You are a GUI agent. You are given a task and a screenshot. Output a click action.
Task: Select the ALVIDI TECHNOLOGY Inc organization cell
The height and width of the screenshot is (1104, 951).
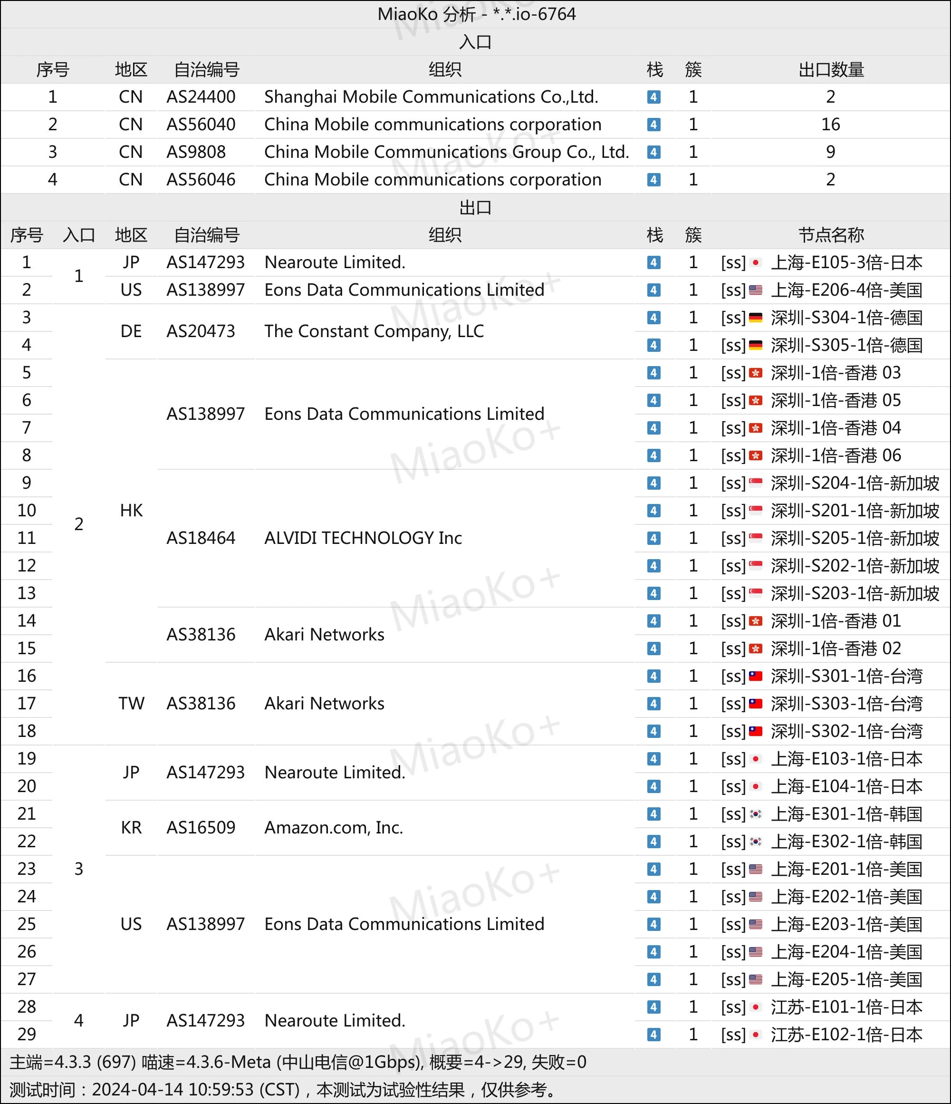[x=363, y=538]
